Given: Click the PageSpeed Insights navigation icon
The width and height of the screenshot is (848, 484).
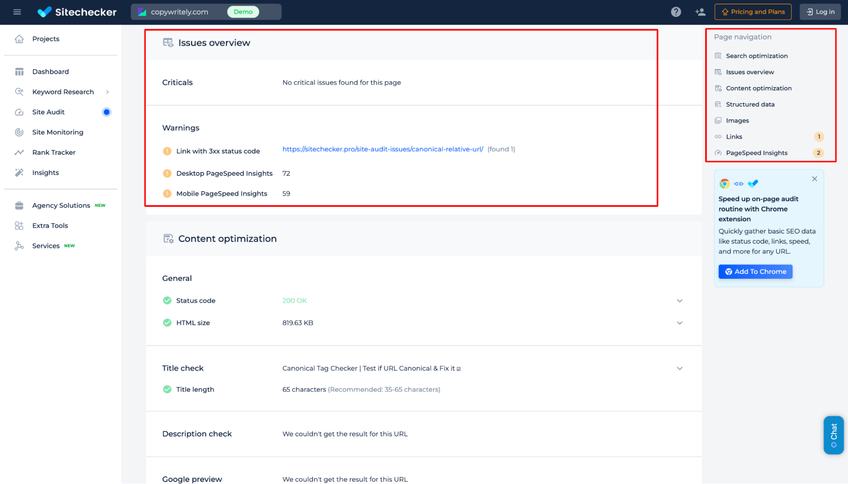Looking at the screenshot, I should tap(718, 153).
